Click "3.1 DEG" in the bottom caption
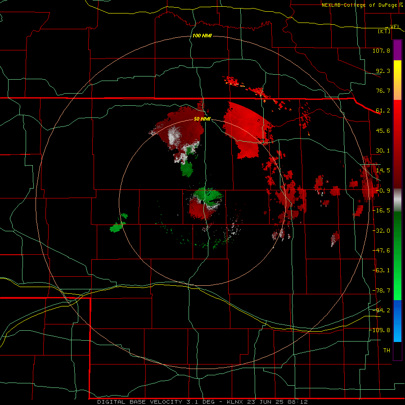The height and width of the screenshot is (405, 405). click(200, 402)
